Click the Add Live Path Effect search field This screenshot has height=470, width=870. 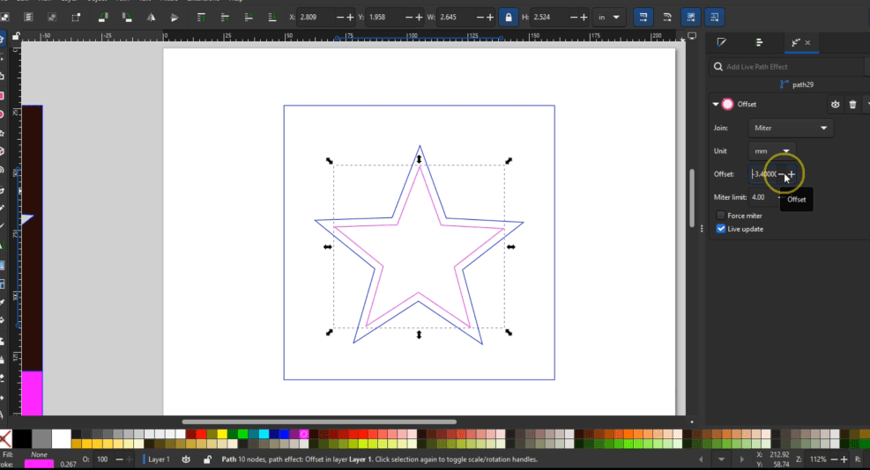point(789,67)
